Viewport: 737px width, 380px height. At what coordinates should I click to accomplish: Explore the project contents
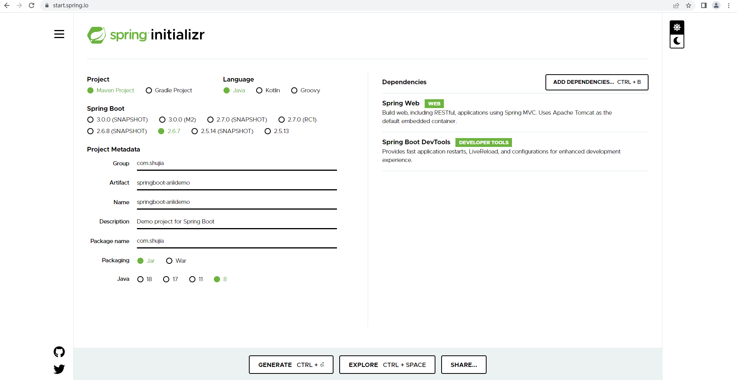click(387, 365)
